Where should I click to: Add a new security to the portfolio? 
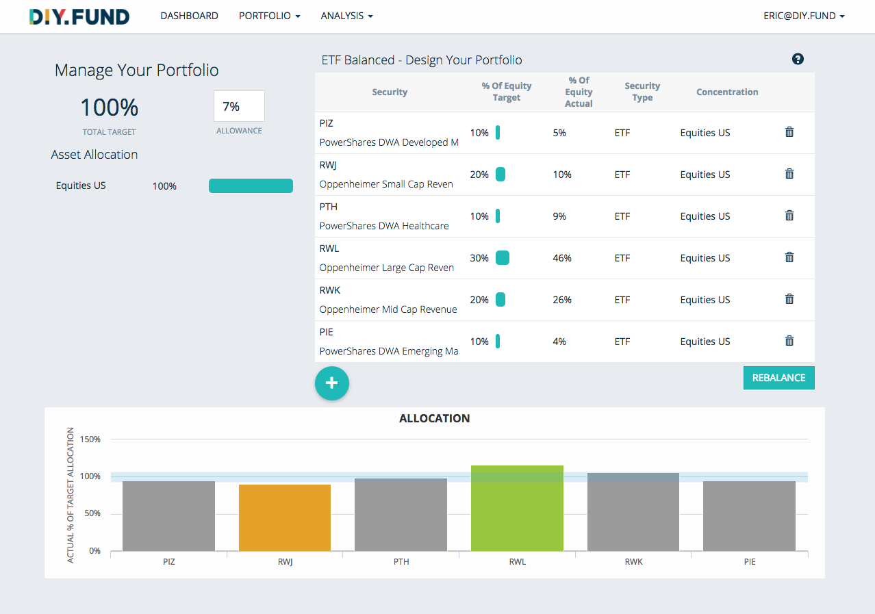332,383
